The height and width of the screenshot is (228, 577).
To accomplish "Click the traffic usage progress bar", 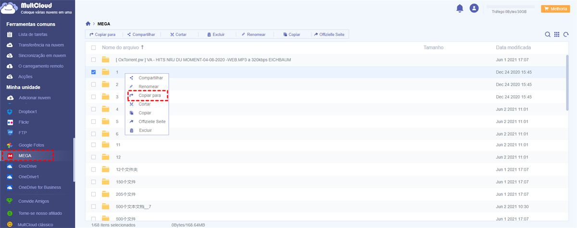I will click(510, 7).
